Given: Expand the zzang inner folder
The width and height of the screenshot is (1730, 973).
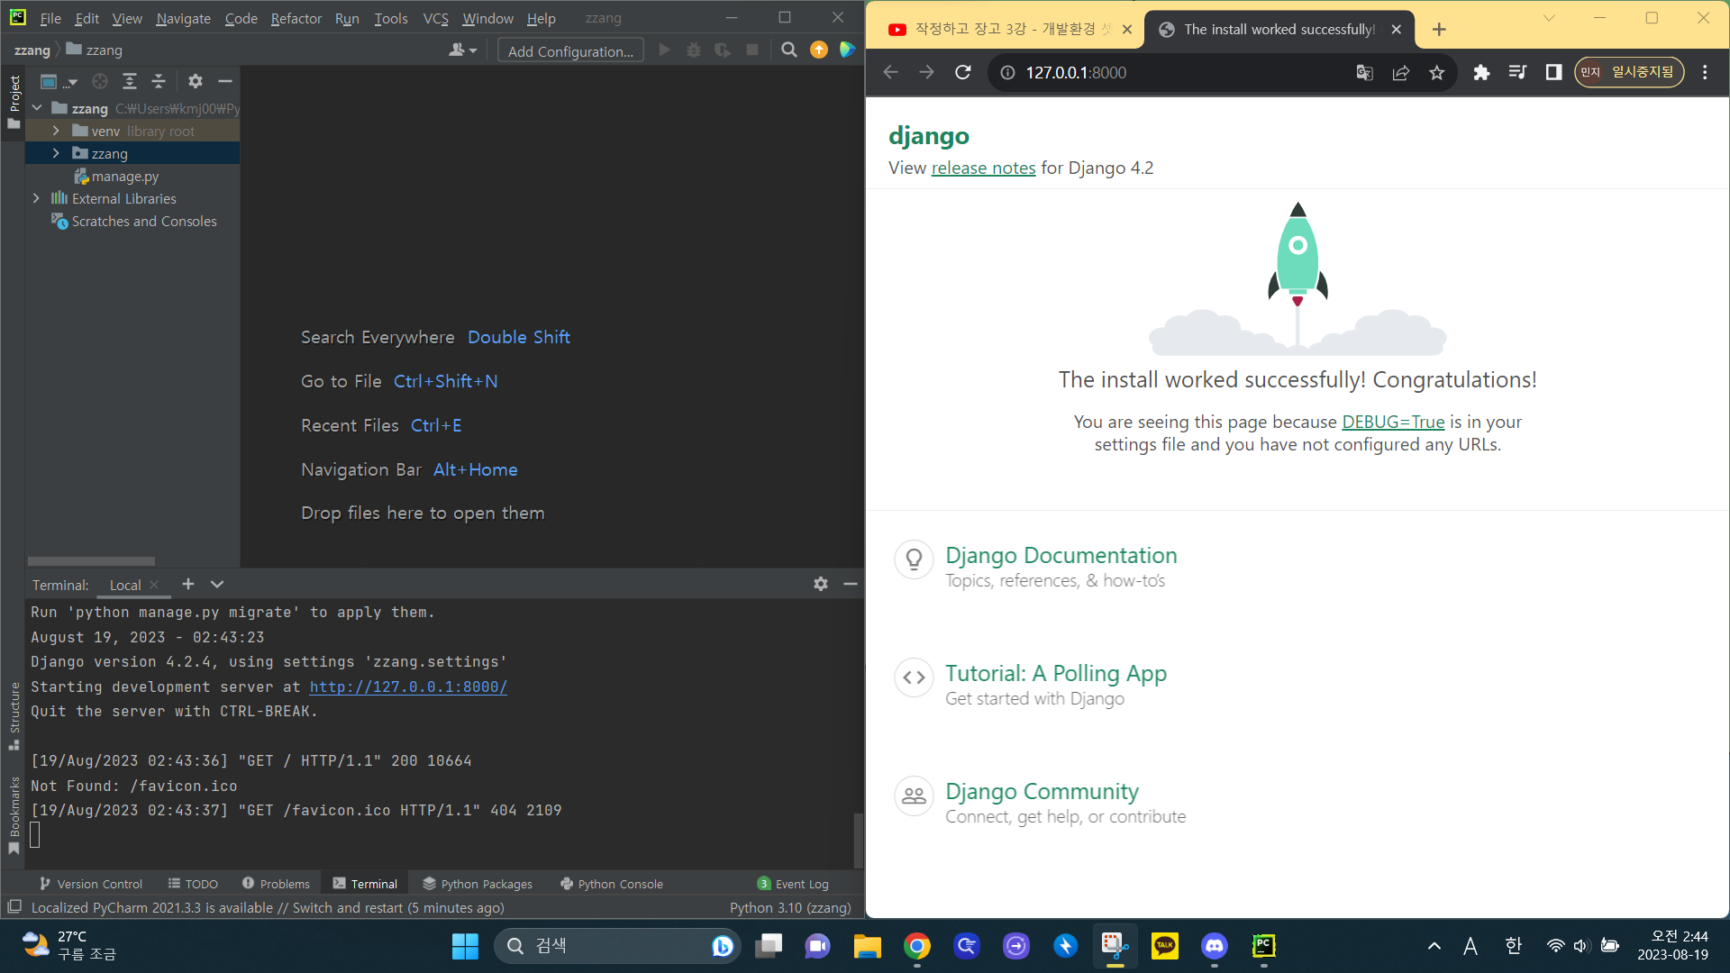Looking at the screenshot, I should click(x=56, y=153).
